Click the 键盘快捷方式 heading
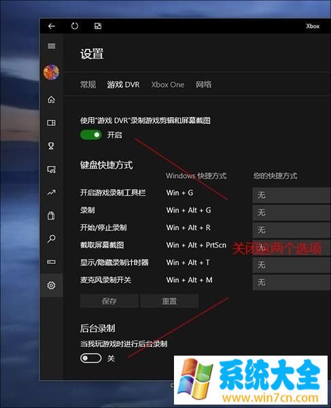The height and width of the screenshot is (408, 331). click(106, 165)
